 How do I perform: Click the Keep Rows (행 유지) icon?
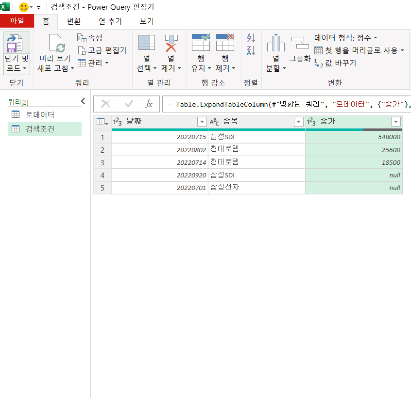201,42
